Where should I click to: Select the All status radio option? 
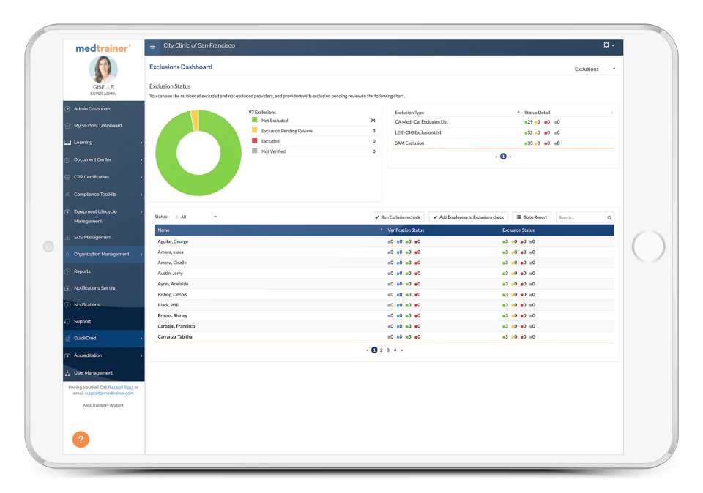coord(177,217)
